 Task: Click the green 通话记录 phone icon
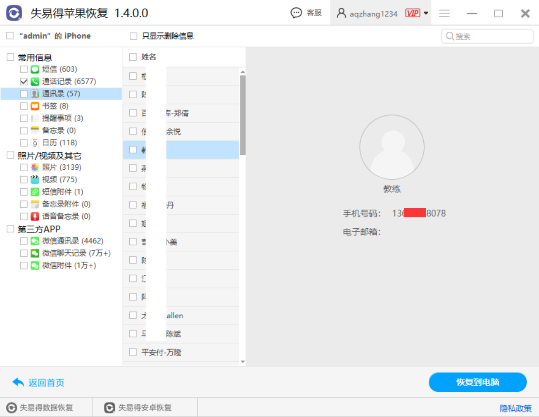[x=35, y=81]
